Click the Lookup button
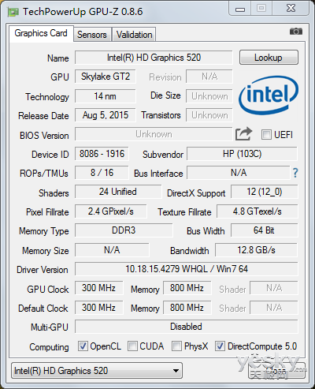This screenshot has height=389, width=315. [x=269, y=58]
